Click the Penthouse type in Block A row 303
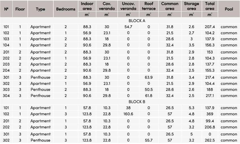 (40, 89)
